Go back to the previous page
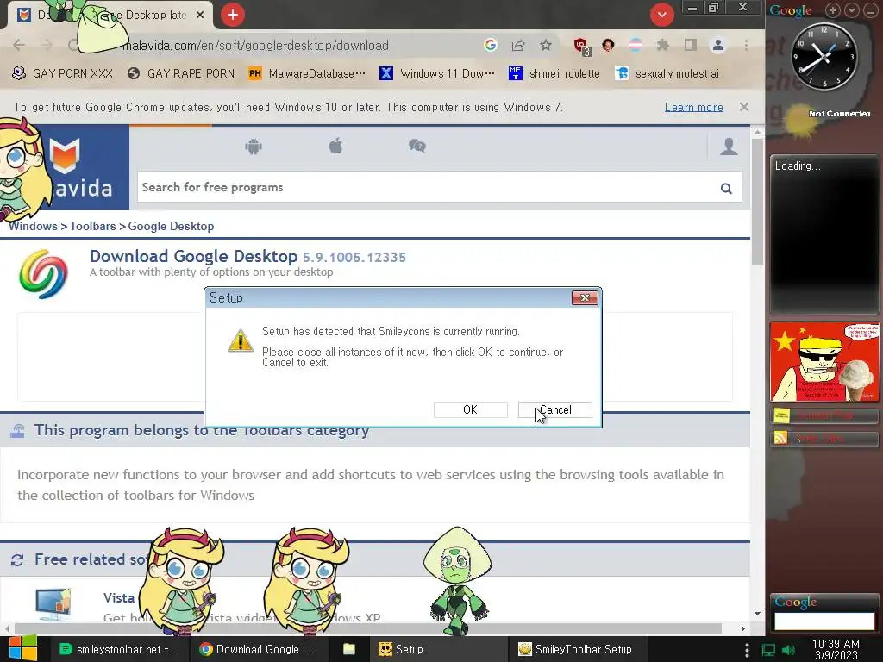Viewport: 883px width, 662px height. pos(19,45)
